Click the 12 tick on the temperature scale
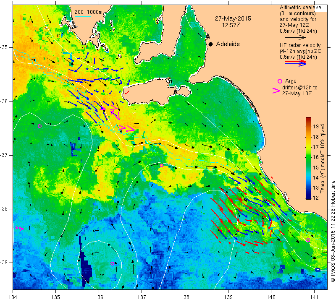Viewport: 336px width, 302px height. coord(316,198)
